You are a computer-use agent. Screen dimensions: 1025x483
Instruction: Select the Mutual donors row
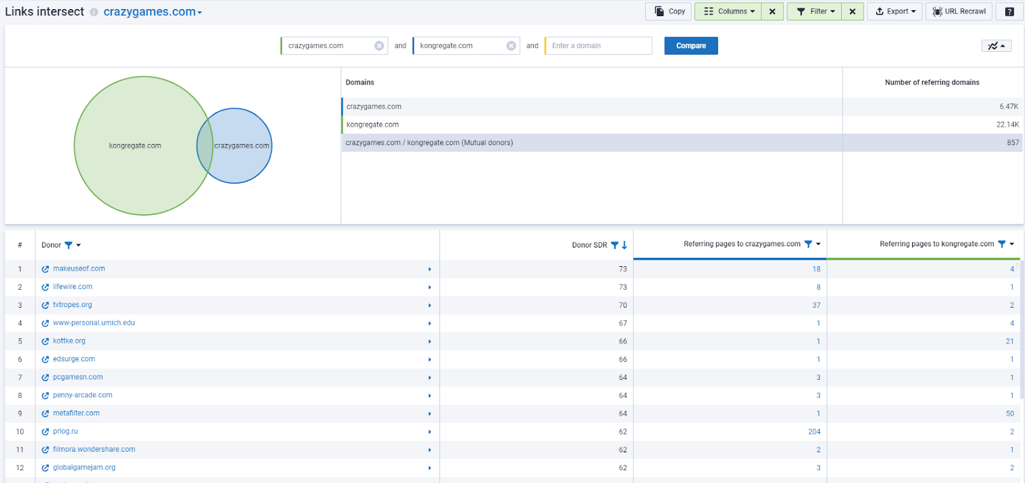(682, 143)
